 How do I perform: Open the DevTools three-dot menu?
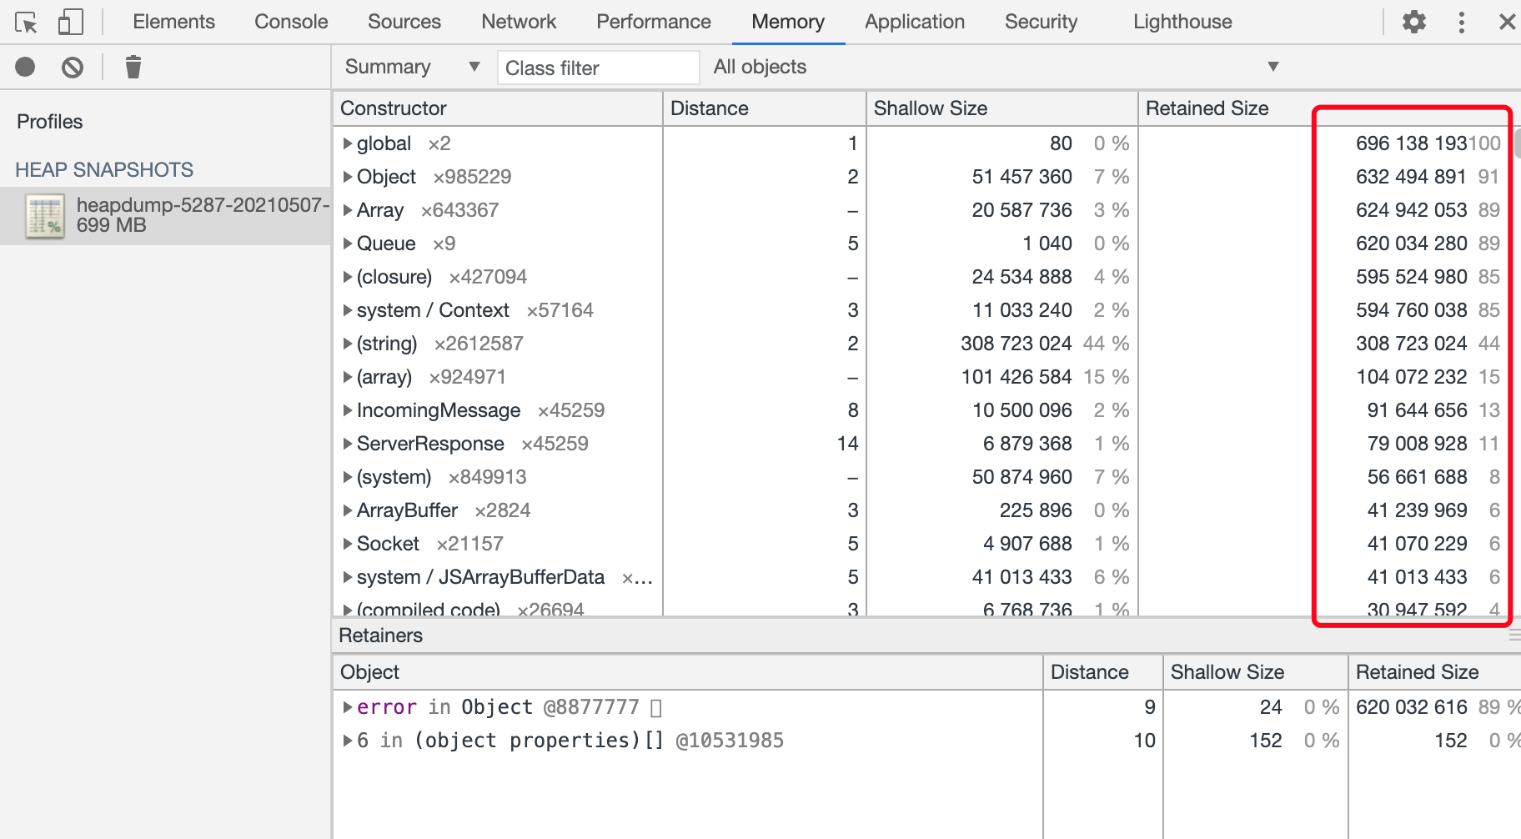coord(1462,22)
